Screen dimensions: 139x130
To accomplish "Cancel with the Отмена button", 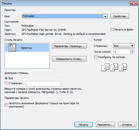I will [x=127, y=124].
